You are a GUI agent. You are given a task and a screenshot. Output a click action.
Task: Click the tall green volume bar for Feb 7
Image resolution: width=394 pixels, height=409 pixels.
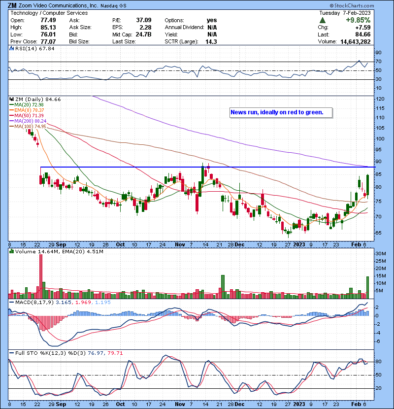[x=368, y=287]
